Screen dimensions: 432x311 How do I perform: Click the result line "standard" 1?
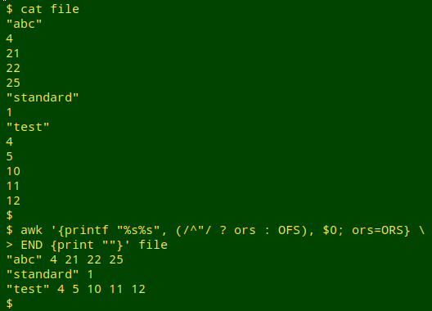click(50, 275)
